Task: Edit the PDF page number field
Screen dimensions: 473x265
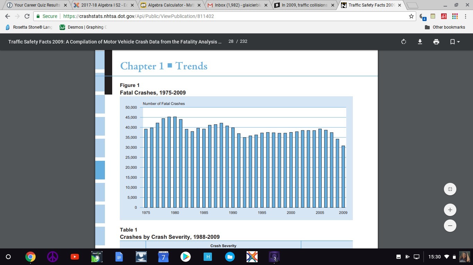Action: pos(231,41)
